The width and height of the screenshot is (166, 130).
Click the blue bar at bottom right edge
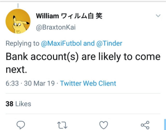coord(165,125)
